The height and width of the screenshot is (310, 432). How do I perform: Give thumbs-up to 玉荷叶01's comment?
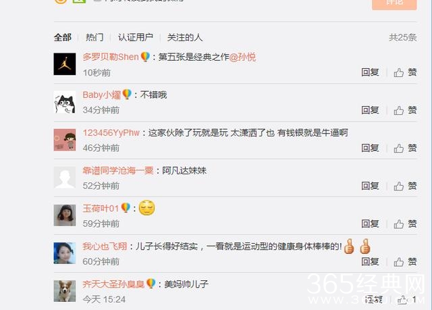405,224
